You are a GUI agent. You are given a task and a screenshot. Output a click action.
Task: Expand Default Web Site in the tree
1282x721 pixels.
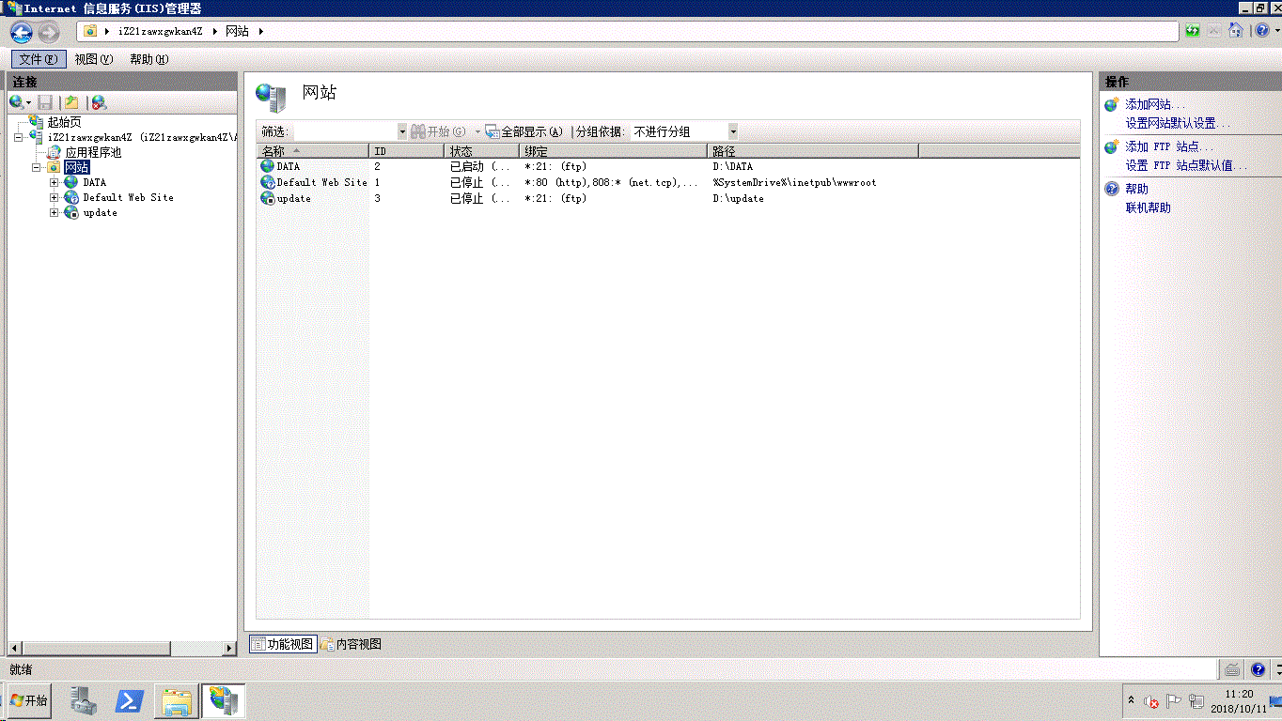coord(54,197)
